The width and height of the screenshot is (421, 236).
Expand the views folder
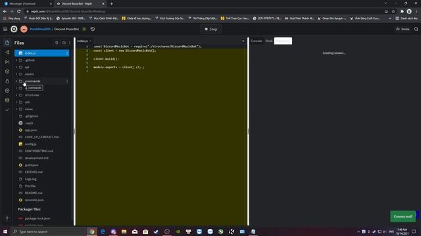[16, 109]
